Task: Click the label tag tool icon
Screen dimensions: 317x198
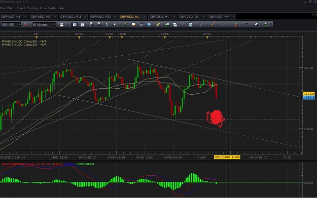Action: 247,24
